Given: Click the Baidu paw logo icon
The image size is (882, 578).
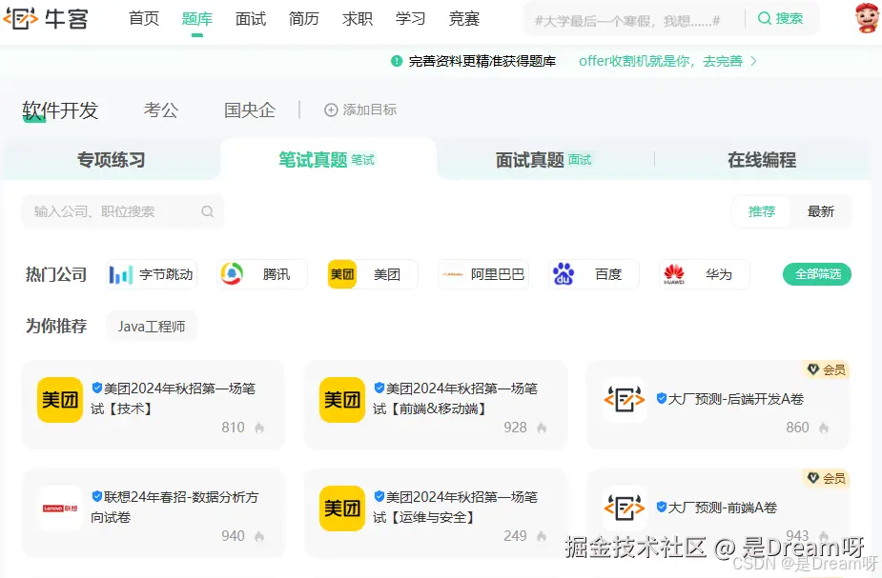Looking at the screenshot, I should click(564, 274).
